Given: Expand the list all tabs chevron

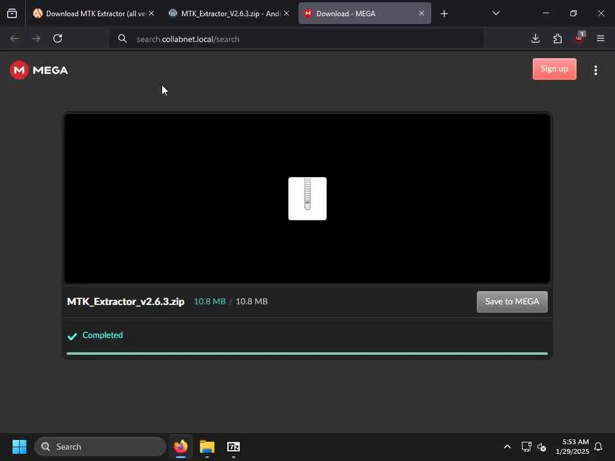Looking at the screenshot, I should coord(495,14).
